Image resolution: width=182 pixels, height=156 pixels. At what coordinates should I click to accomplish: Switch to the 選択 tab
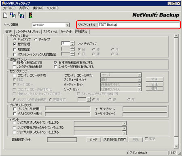click(x=8, y=32)
